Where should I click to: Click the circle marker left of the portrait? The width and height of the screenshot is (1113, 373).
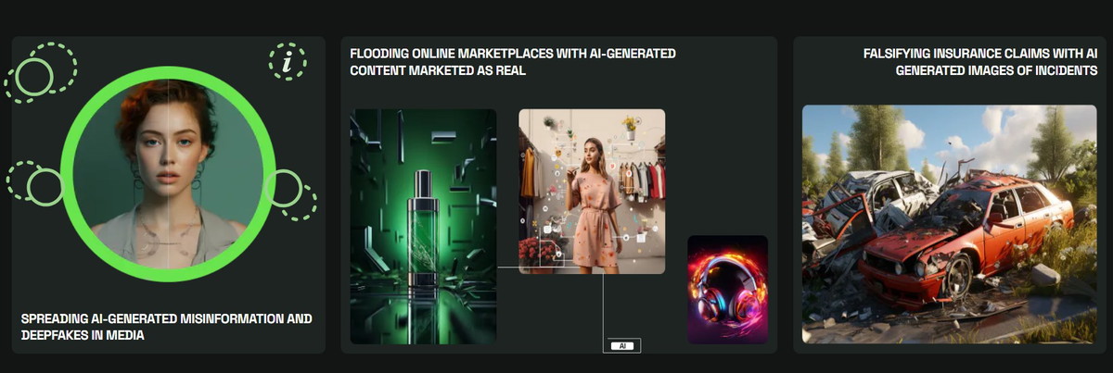click(45, 187)
